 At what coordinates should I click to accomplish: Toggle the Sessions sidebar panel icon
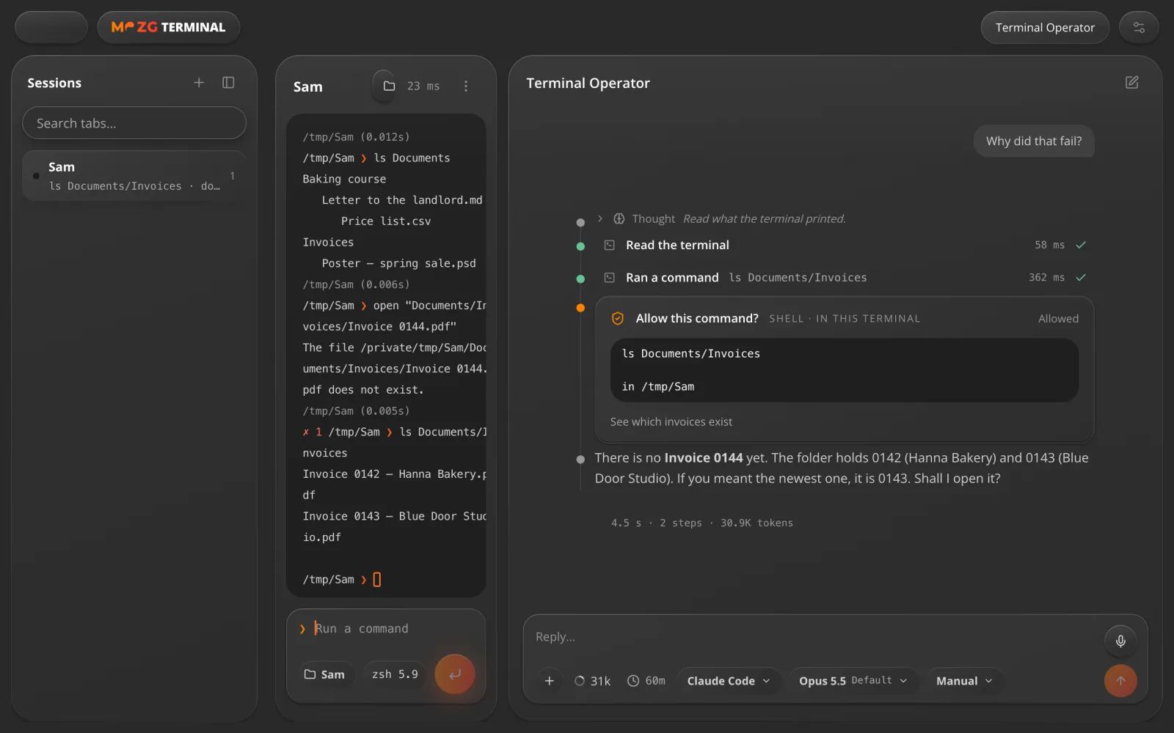(228, 83)
